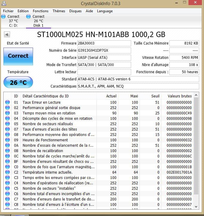Click the Seuil column header
The width and height of the screenshot is (204, 216).
coord(151,96)
